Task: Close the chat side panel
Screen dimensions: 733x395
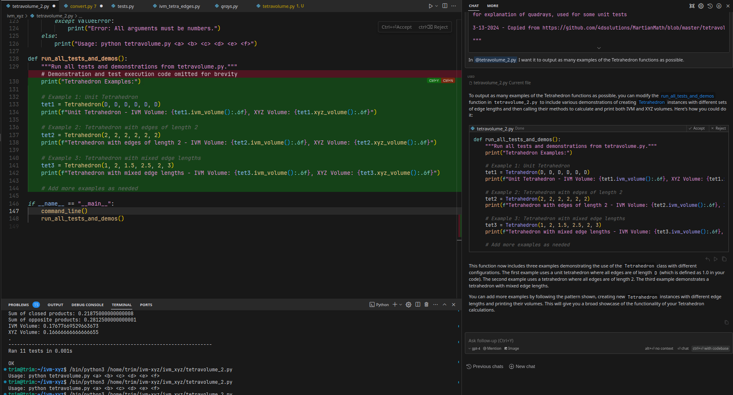Action: [728, 6]
